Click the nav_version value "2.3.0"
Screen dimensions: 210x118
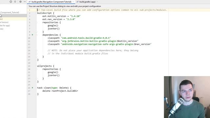pos(71,19)
